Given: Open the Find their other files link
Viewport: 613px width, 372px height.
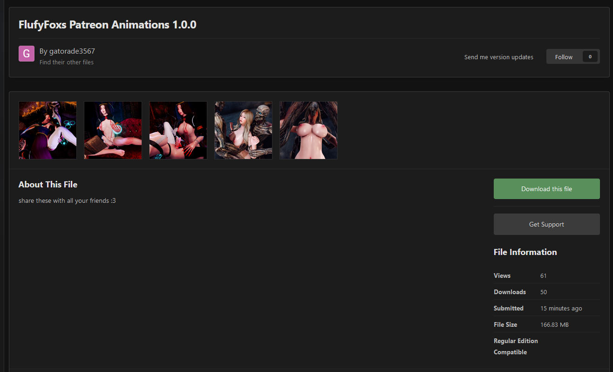Looking at the screenshot, I should coord(67,62).
